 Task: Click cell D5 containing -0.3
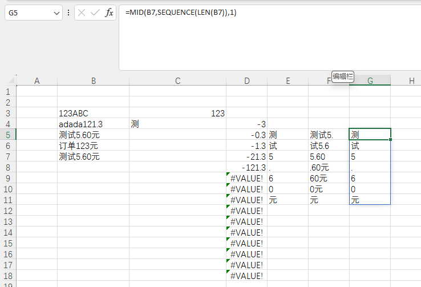(247, 135)
